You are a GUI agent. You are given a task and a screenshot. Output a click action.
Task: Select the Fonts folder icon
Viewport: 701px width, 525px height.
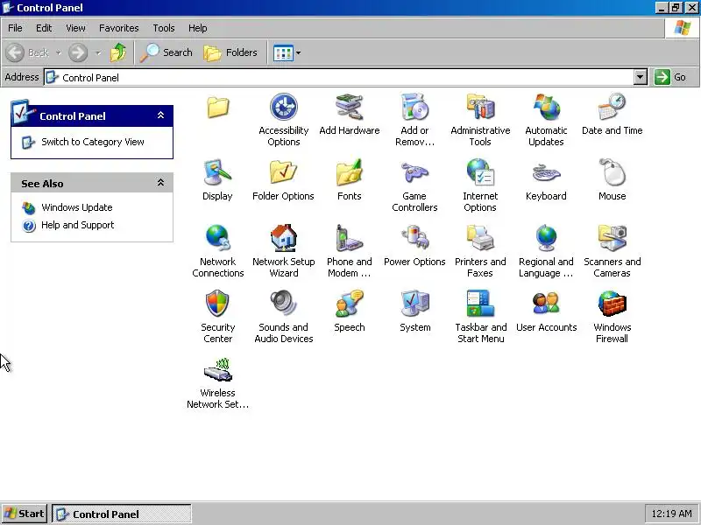coord(349,172)
